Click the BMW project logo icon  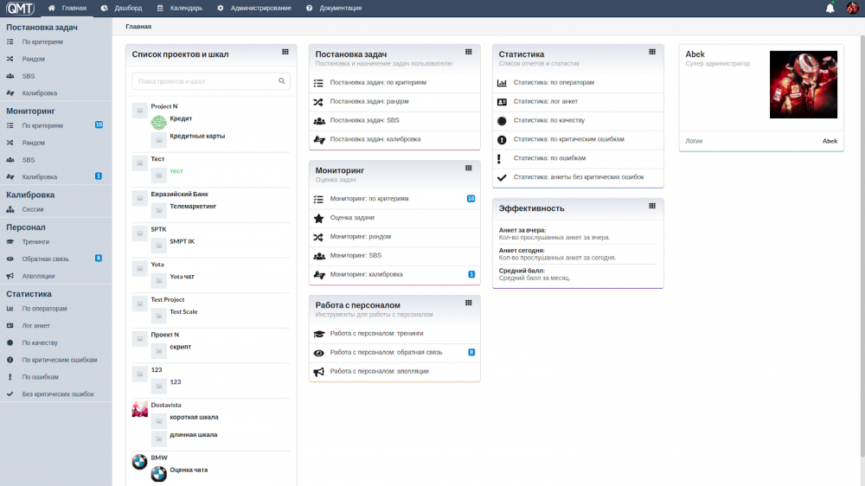coord(139,462)
